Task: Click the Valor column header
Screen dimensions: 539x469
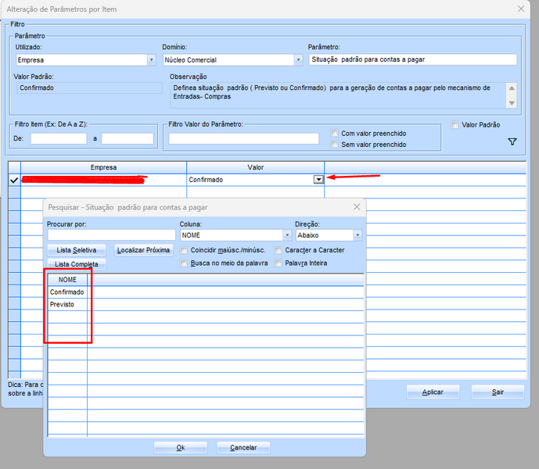Action: click(x=255, y=167)
